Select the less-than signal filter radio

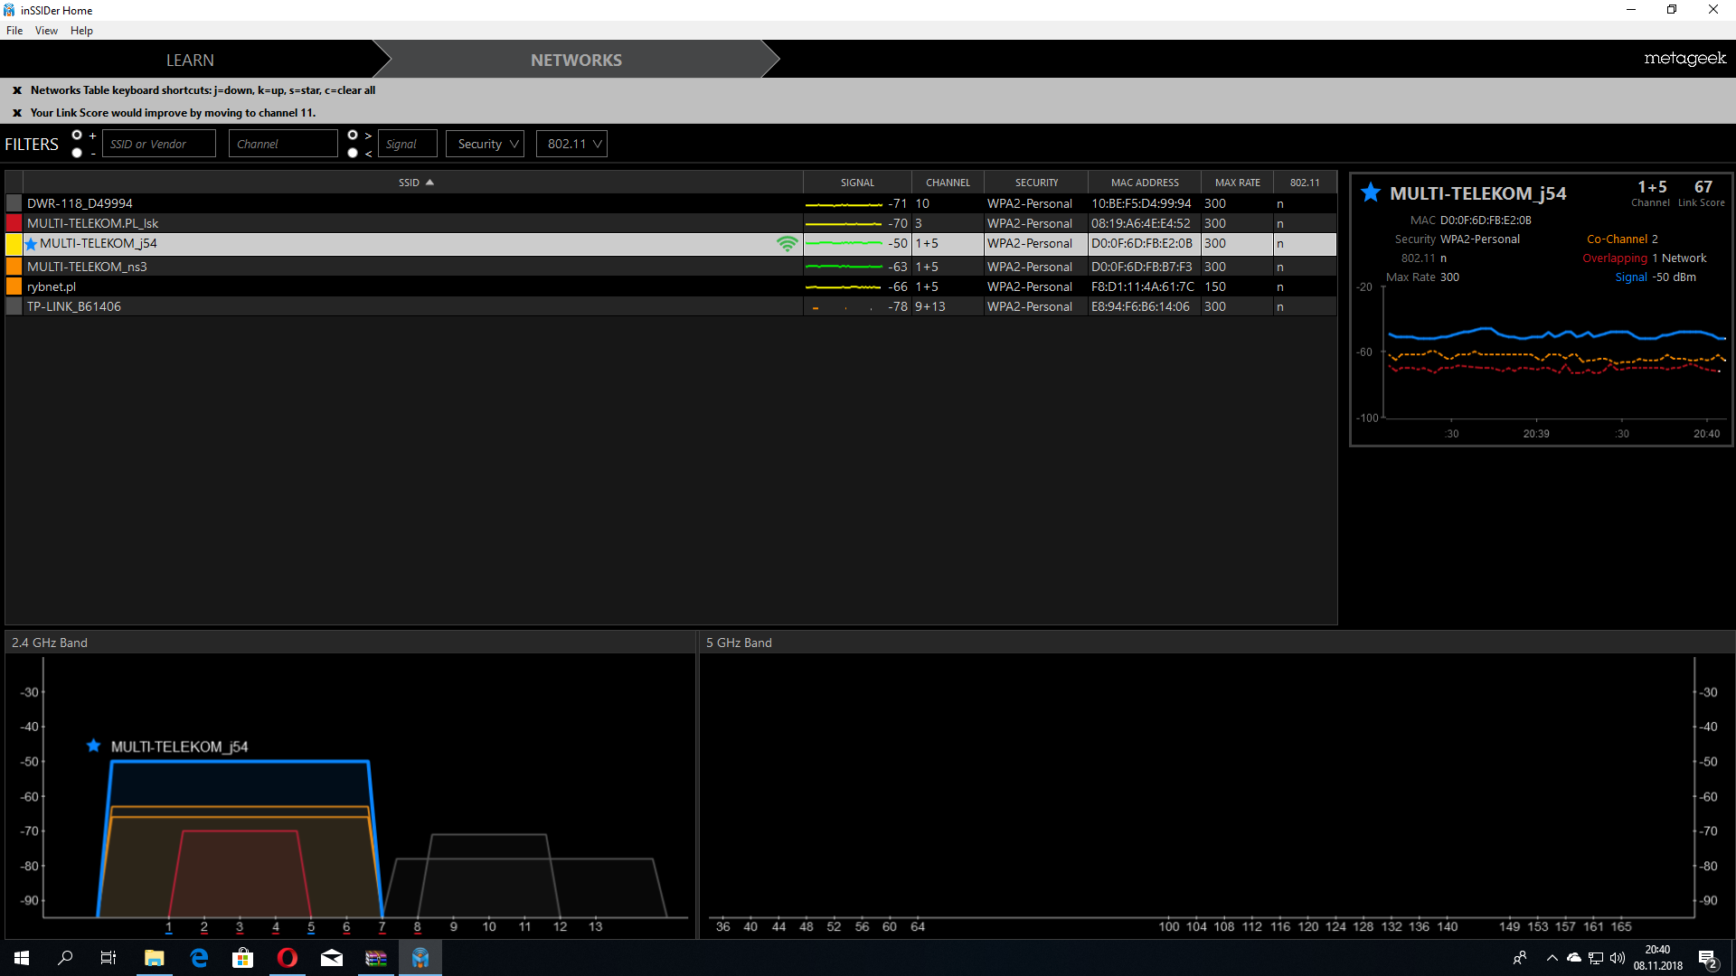(x=353, y=153)
